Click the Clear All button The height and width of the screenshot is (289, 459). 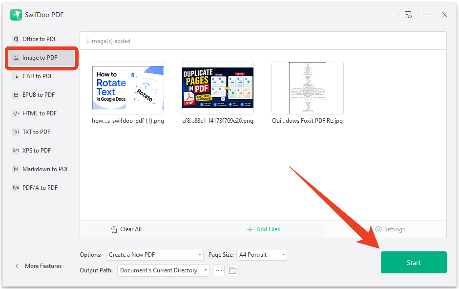pos(126,229)
